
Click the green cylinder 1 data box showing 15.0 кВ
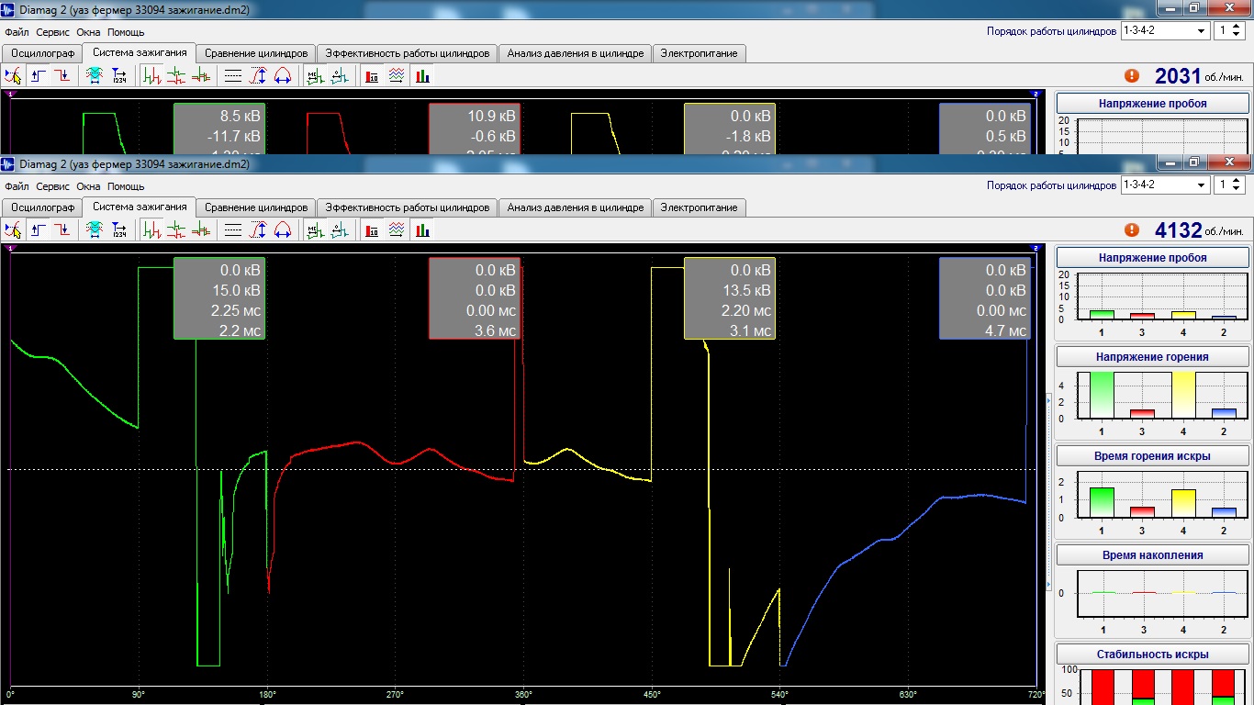(x=219, y=298)
